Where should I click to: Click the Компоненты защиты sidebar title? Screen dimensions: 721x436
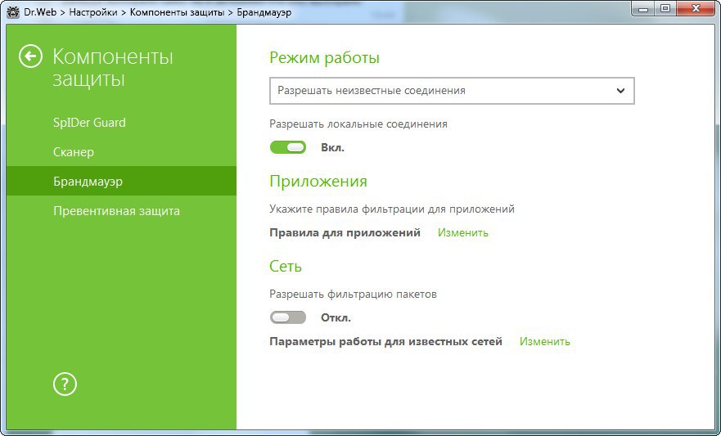pyautogui.click(x=113, y=68)
